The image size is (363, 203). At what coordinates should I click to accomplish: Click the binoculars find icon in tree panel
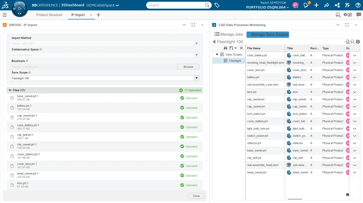(225, 48)
